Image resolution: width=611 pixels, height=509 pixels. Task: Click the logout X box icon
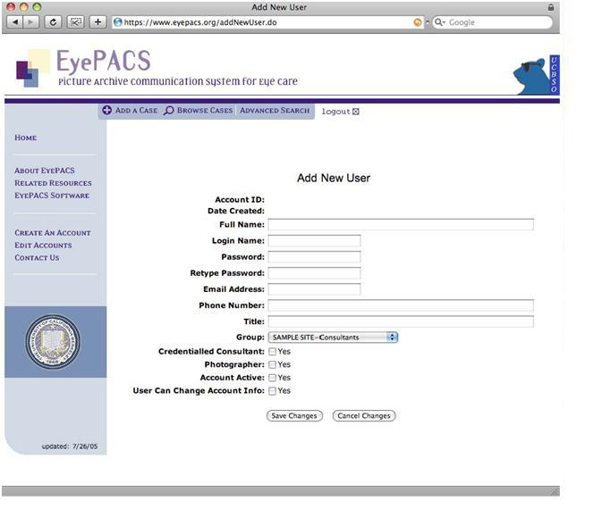click(x=356, y=112)
